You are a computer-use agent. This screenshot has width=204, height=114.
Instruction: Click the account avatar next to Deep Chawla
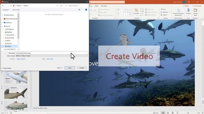pos(184,2)
